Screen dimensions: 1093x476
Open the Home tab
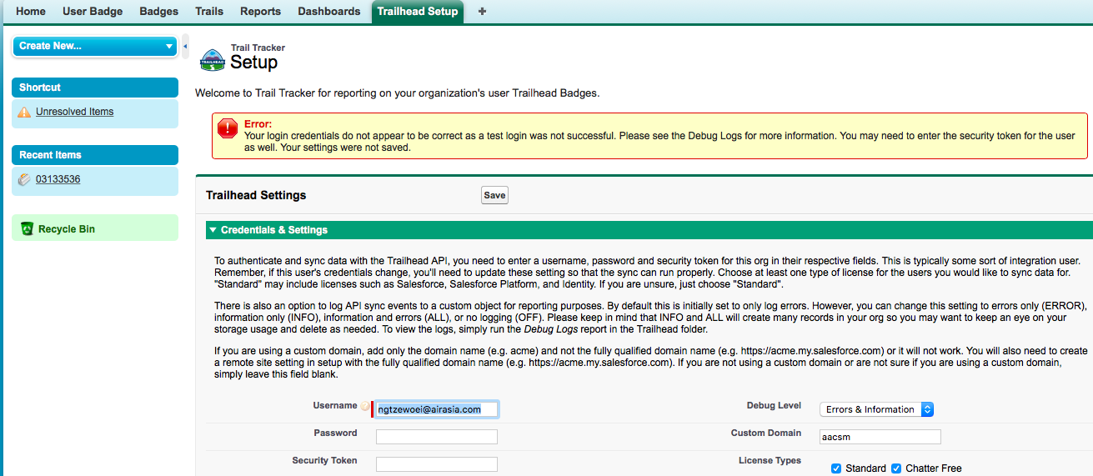click(x=31, y=12)
